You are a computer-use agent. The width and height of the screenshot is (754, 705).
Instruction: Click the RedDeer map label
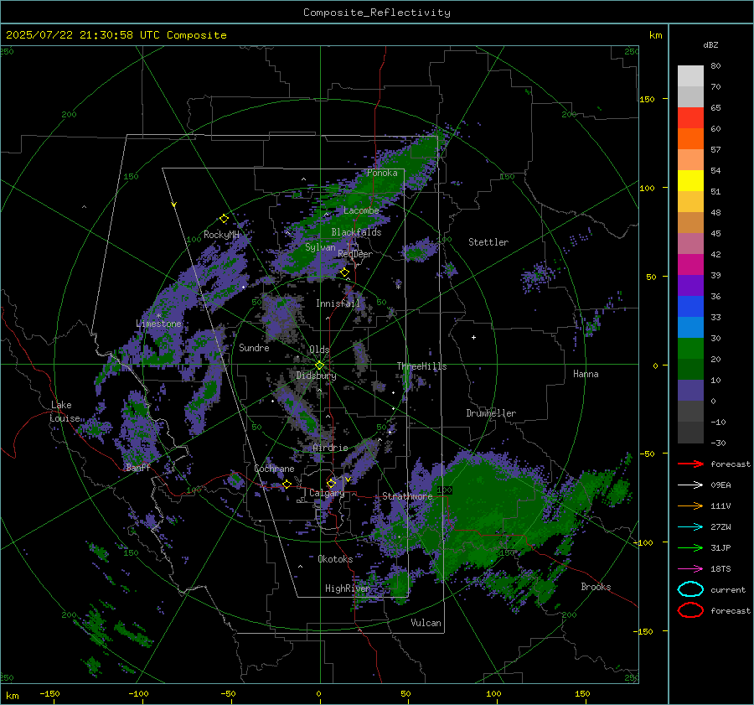(355, 254)
